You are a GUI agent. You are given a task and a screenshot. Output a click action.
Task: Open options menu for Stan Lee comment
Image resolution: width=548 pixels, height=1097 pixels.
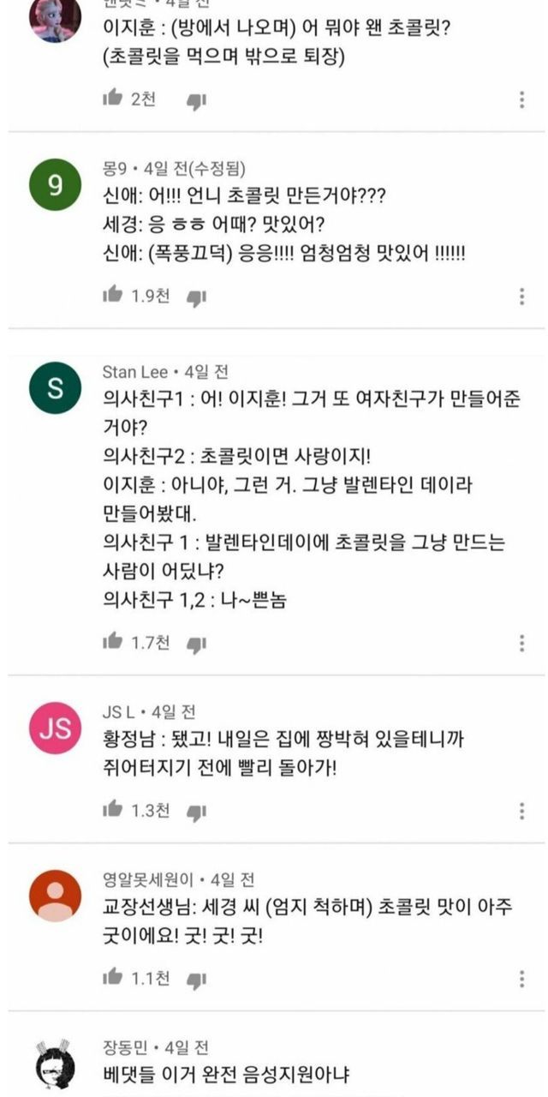[x=521, y=643]
